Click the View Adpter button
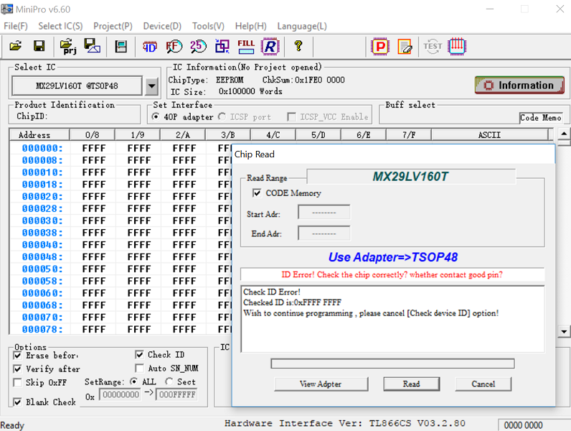 (320, 384)
